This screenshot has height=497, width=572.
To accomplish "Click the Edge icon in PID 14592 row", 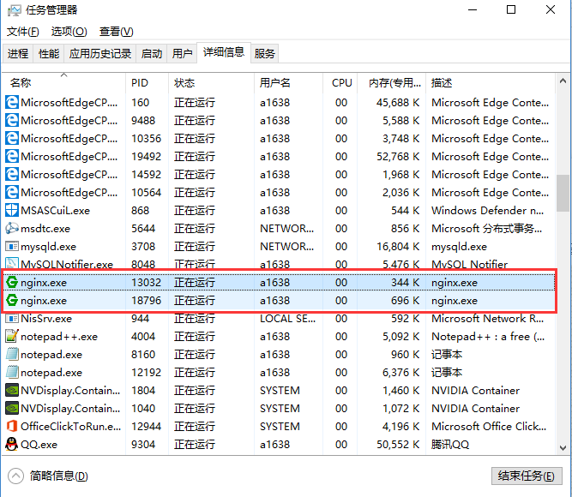I will 12,174.
